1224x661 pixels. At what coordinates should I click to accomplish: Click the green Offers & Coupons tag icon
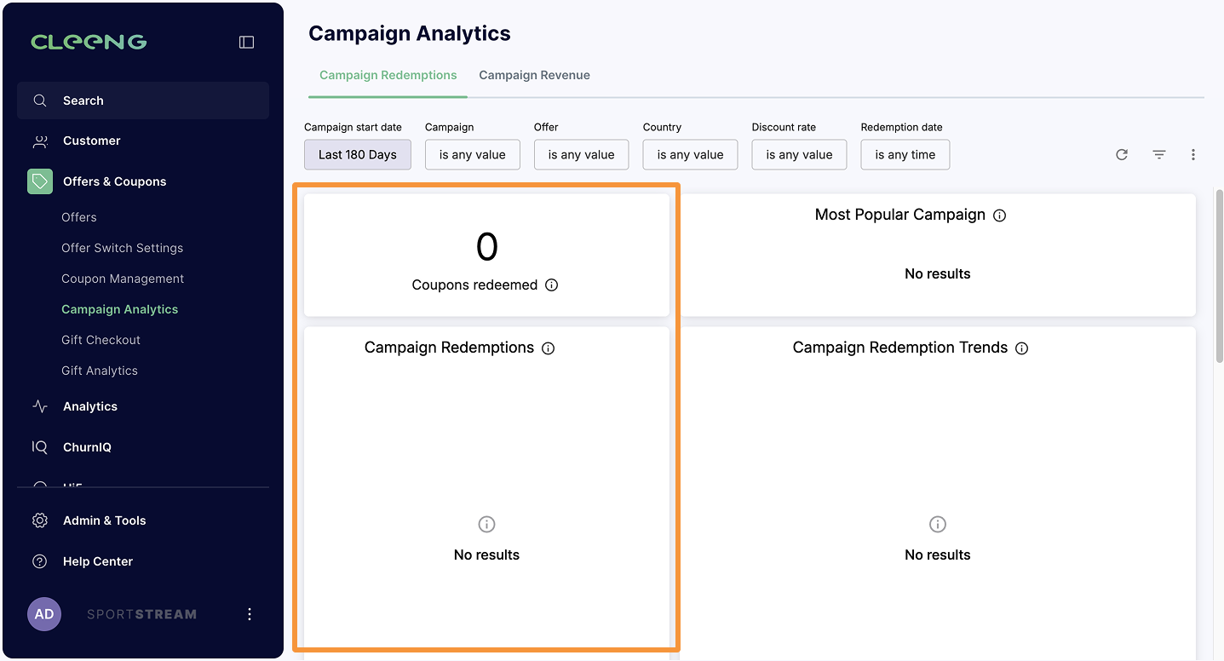point(40,181)
